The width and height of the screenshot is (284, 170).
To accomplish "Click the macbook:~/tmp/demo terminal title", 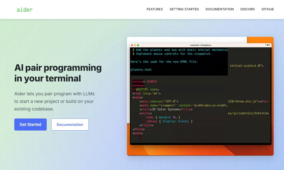I will (201, 45).
